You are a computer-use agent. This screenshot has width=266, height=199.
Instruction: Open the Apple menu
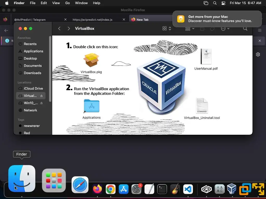tap(7, 3)
